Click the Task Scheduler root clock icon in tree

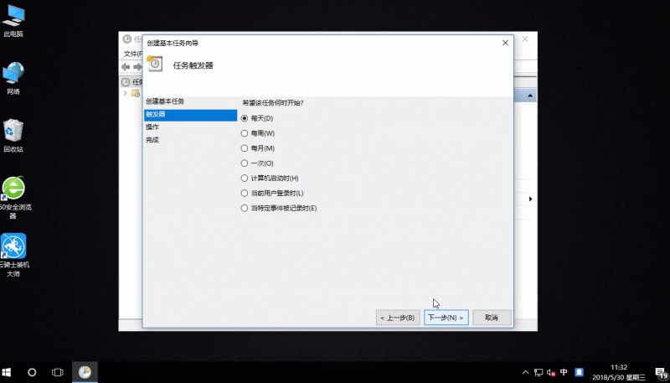[x=125, y=82]
